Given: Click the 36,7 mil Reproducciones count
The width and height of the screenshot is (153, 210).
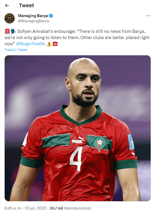Looking at the screenshot, I should 70,208.
